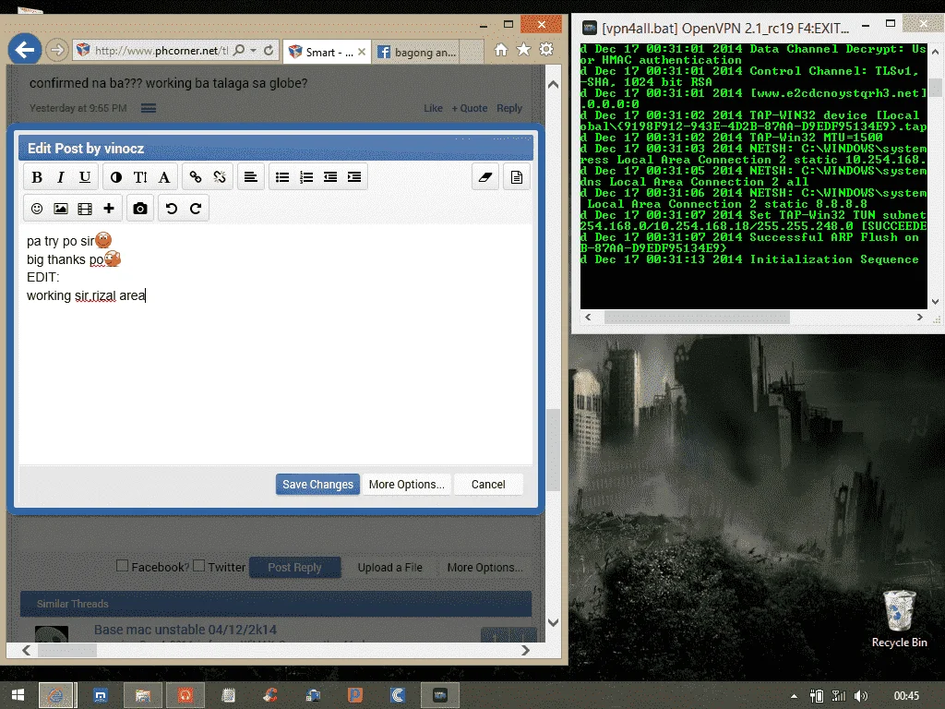
Task: Open OpenVPN console taskbar button
Action: [440, 695]
